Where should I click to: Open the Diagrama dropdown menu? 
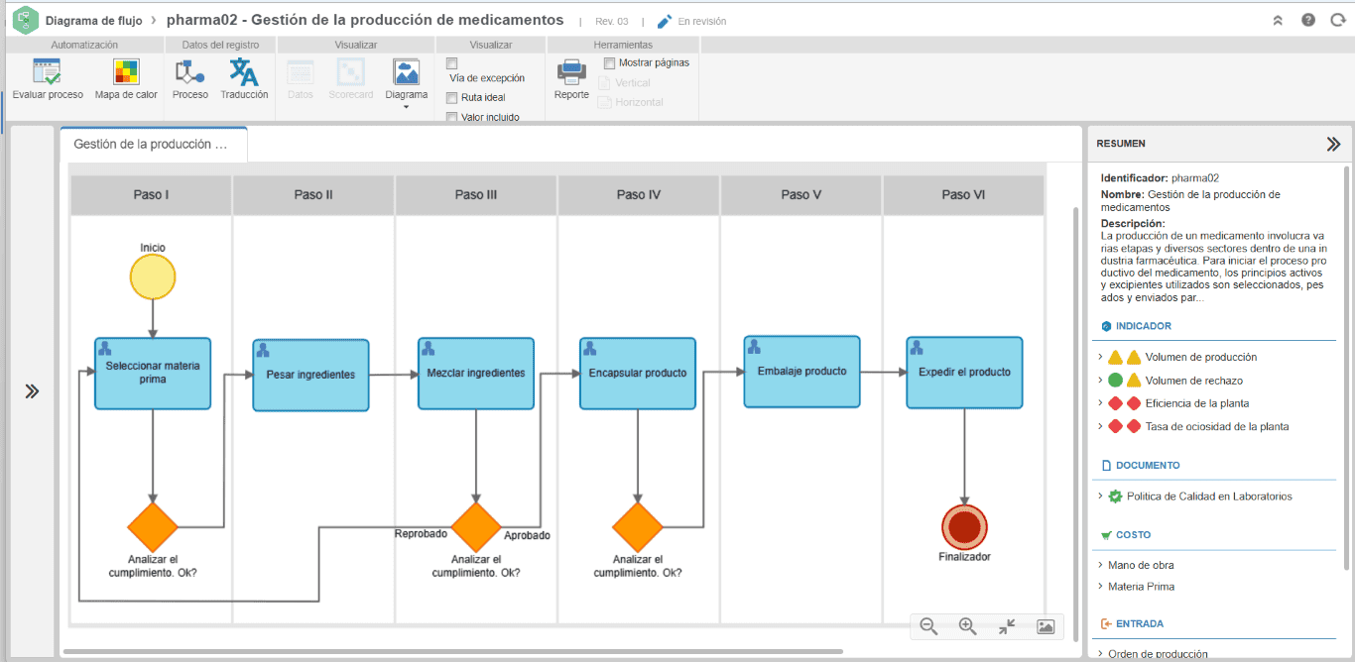point(407,83)
